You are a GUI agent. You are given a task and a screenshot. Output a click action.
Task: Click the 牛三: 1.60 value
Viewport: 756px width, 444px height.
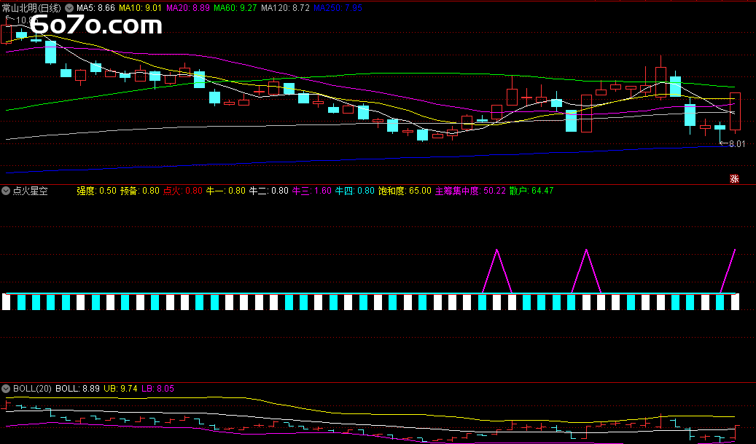coord(312,191)
